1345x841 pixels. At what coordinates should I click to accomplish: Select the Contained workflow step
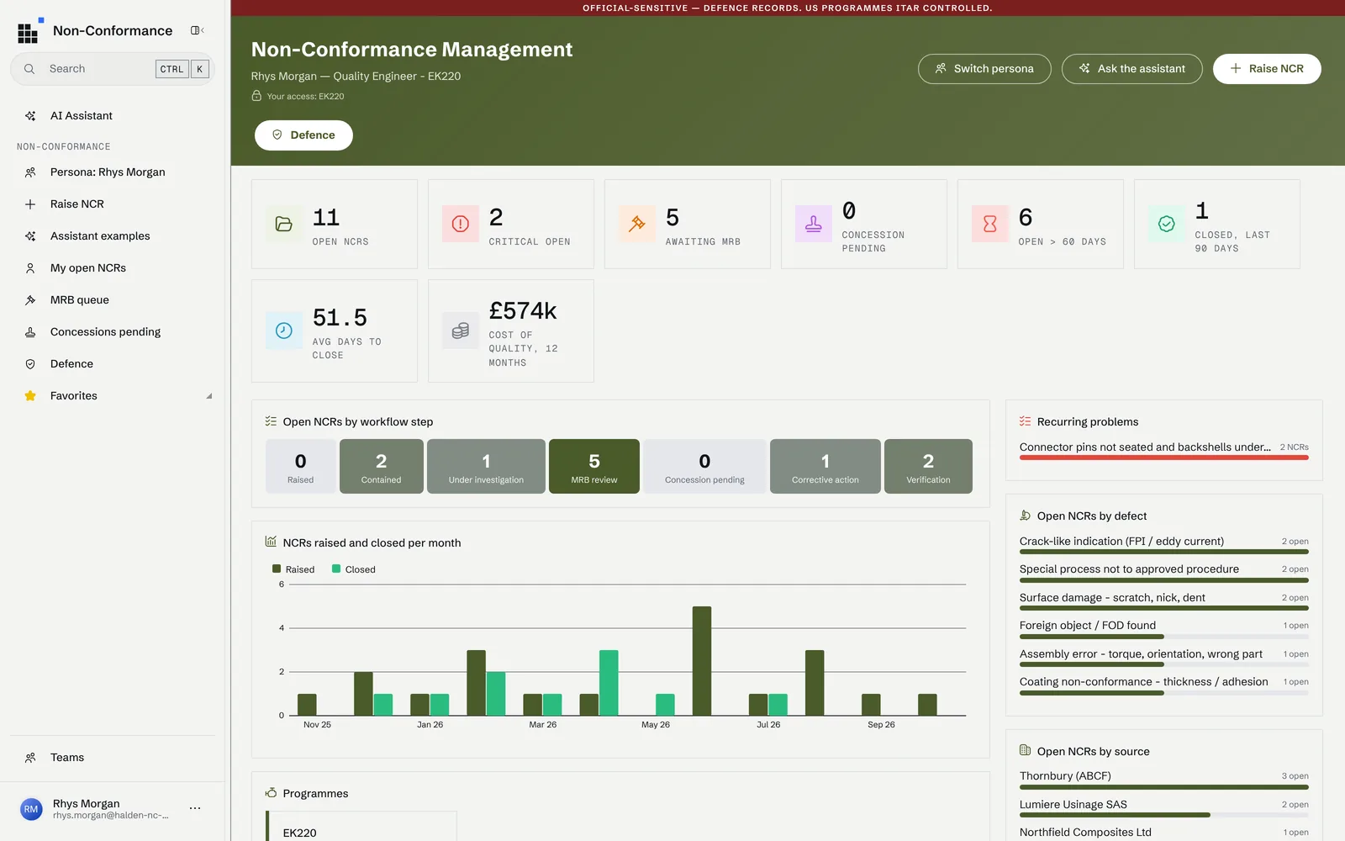[x=382, y=466]
